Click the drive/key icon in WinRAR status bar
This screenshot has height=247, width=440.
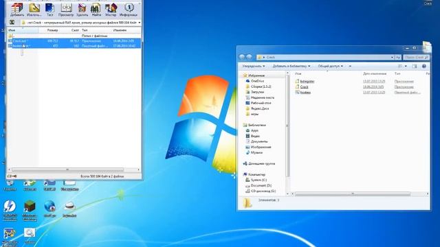pyautogui.click(x=12, y=176)
